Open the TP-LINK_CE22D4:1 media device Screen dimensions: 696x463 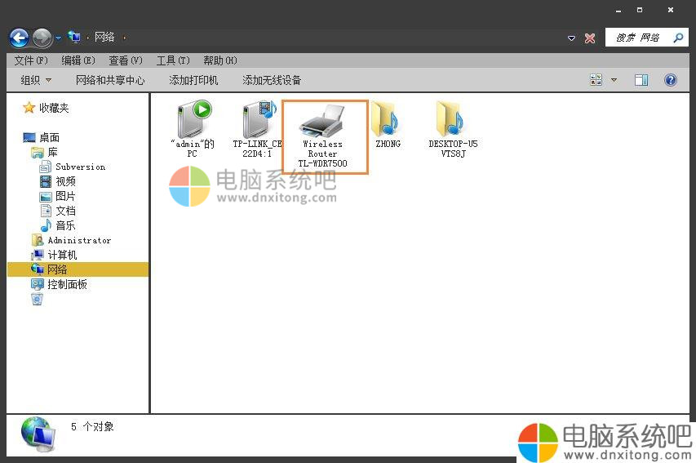point(258,121)
